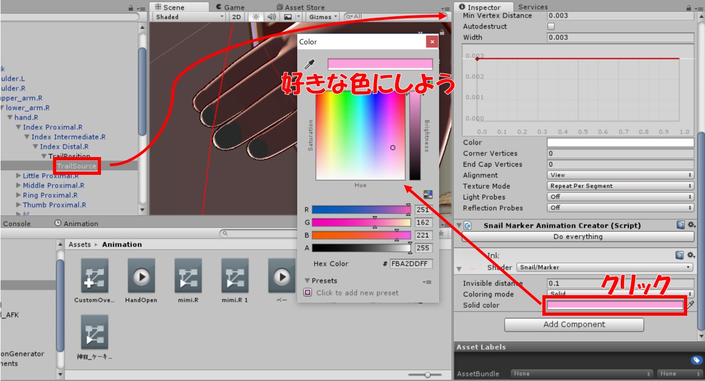This screenshot has height=381, width=705.
Task: Enable the Autodestruct checkbox
Action: click(551, 26)
